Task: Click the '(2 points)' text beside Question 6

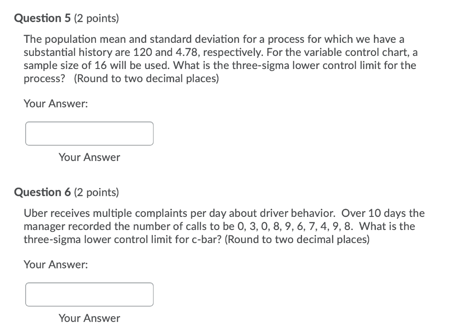Action: pos(95,192)
